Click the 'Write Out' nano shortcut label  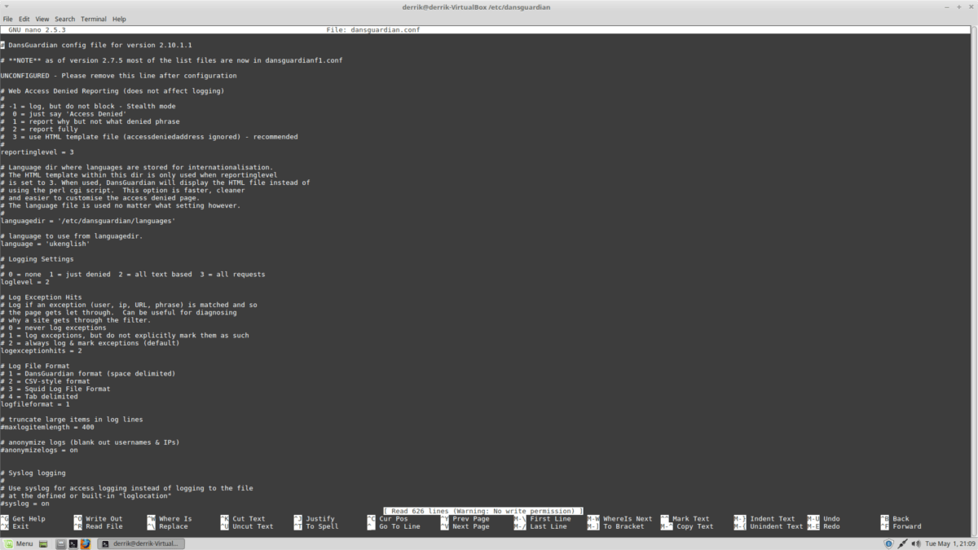(104, 519)
